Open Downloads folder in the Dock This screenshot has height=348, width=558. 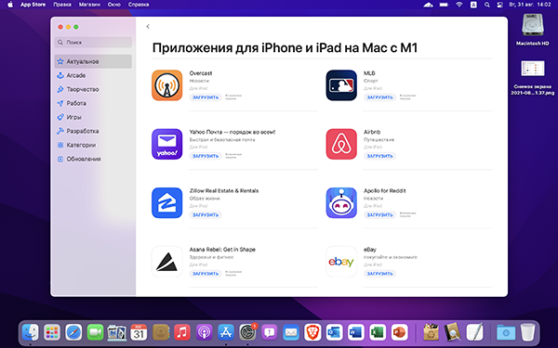point(506,333)
